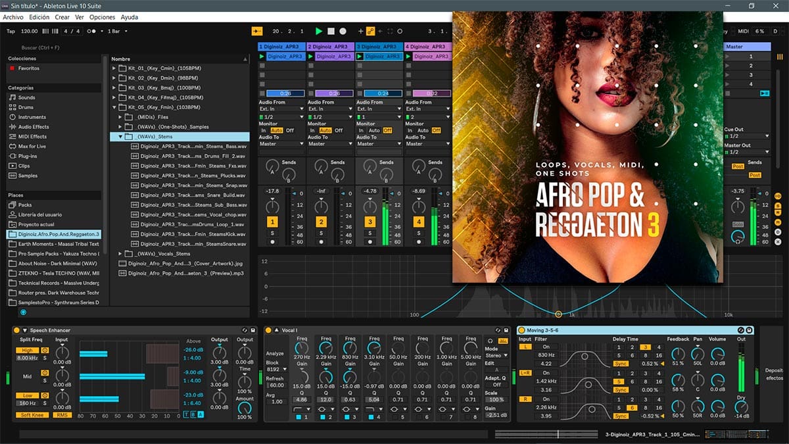Screen dimensions: 789x444
Task: Click the Speech Enhancer hot-swap preset icon
Action: 244,330
